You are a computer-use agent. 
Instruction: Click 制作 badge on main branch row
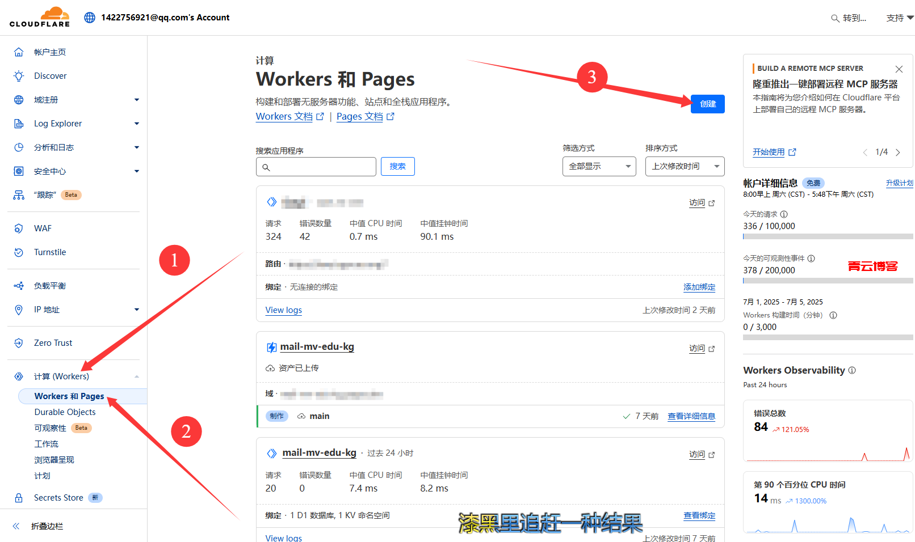click(277, 416)
